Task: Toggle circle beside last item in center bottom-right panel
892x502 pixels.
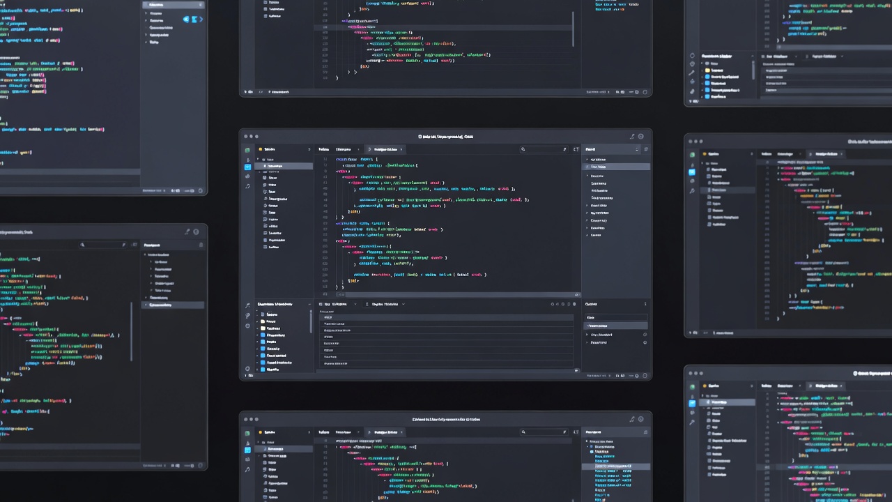Action: click(645, 343)
